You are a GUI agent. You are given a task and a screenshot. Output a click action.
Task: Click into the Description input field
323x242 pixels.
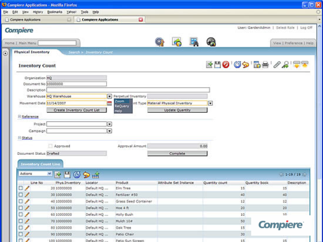point(128,90)
